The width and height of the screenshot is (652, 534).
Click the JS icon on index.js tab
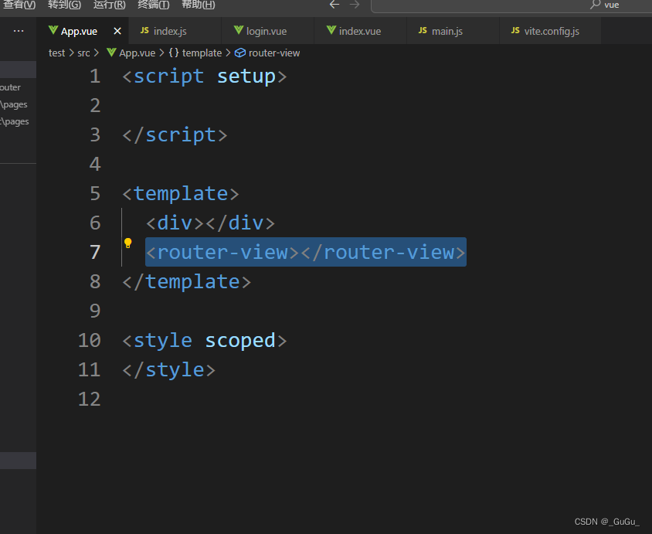tap(144, 30)
